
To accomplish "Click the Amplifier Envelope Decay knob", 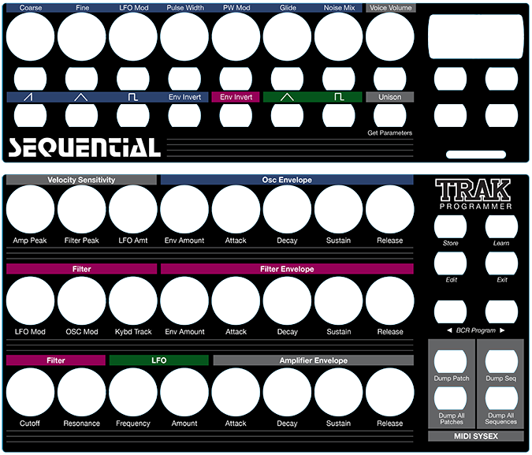I will [287, 392].
